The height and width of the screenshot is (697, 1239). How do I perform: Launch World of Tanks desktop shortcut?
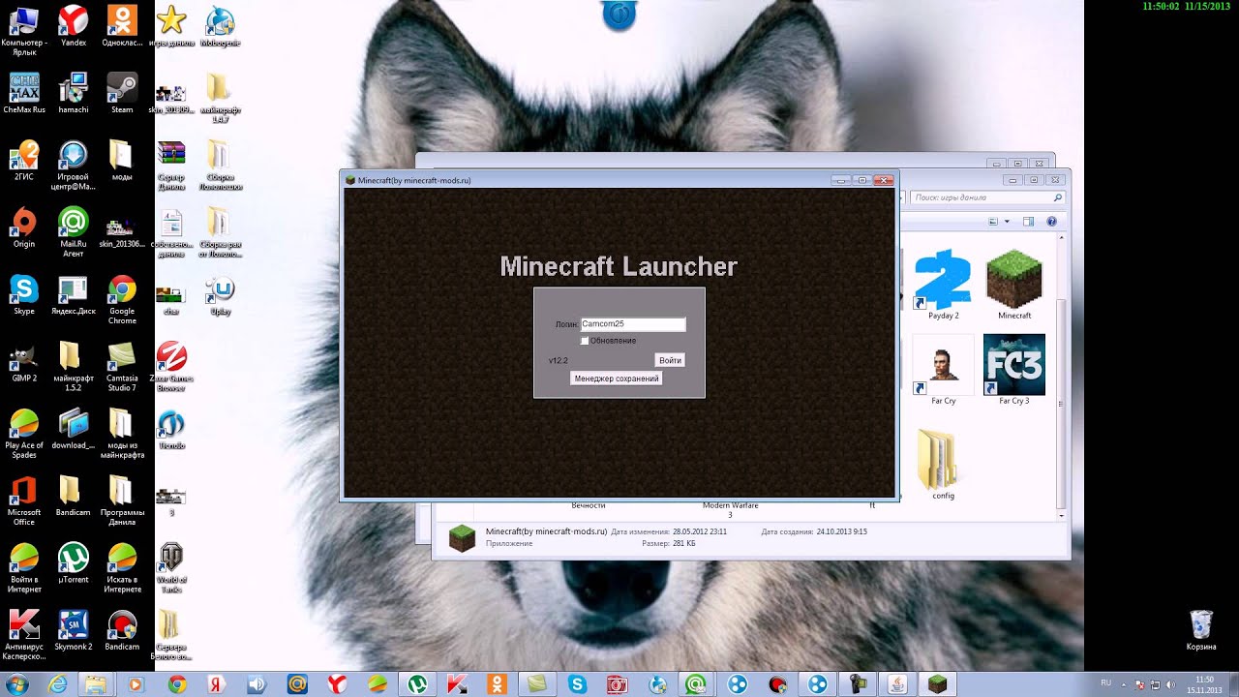(171, 567)
